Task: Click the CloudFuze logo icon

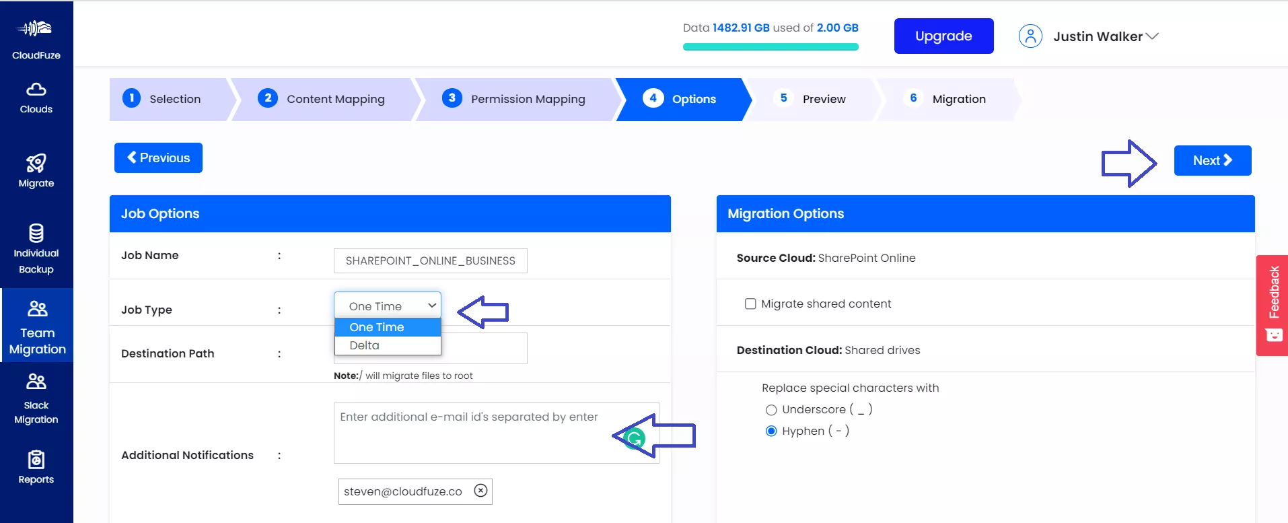Action: coord(35,28)
